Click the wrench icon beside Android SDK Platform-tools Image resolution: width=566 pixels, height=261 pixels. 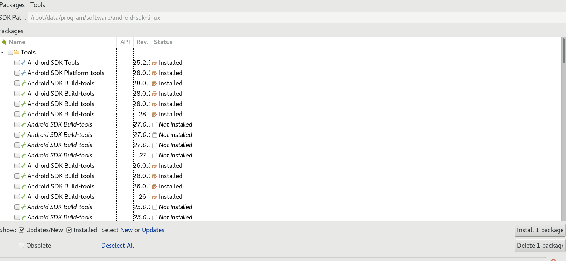pyautogui.click(x=23, y=73)
